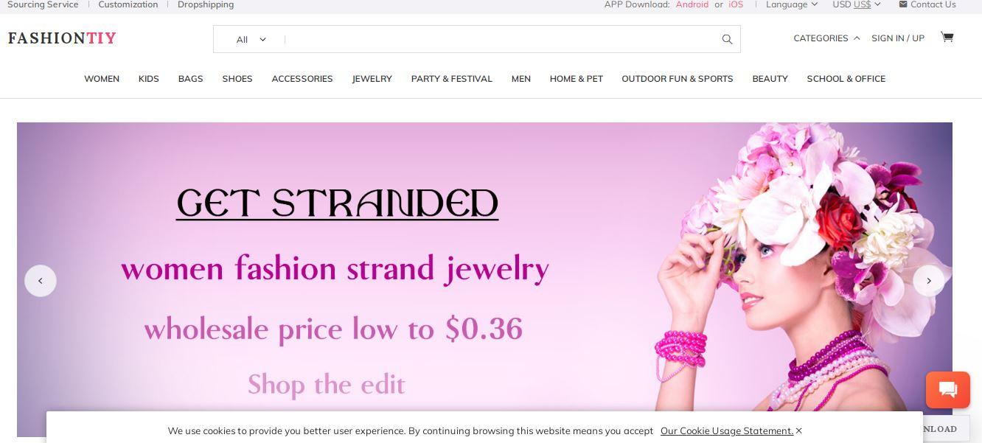Image resolution: width=982 pixels, height=443 pixels.
Task: Open Our Cookie Usage Statement link
Action: (x=727, y=431)
